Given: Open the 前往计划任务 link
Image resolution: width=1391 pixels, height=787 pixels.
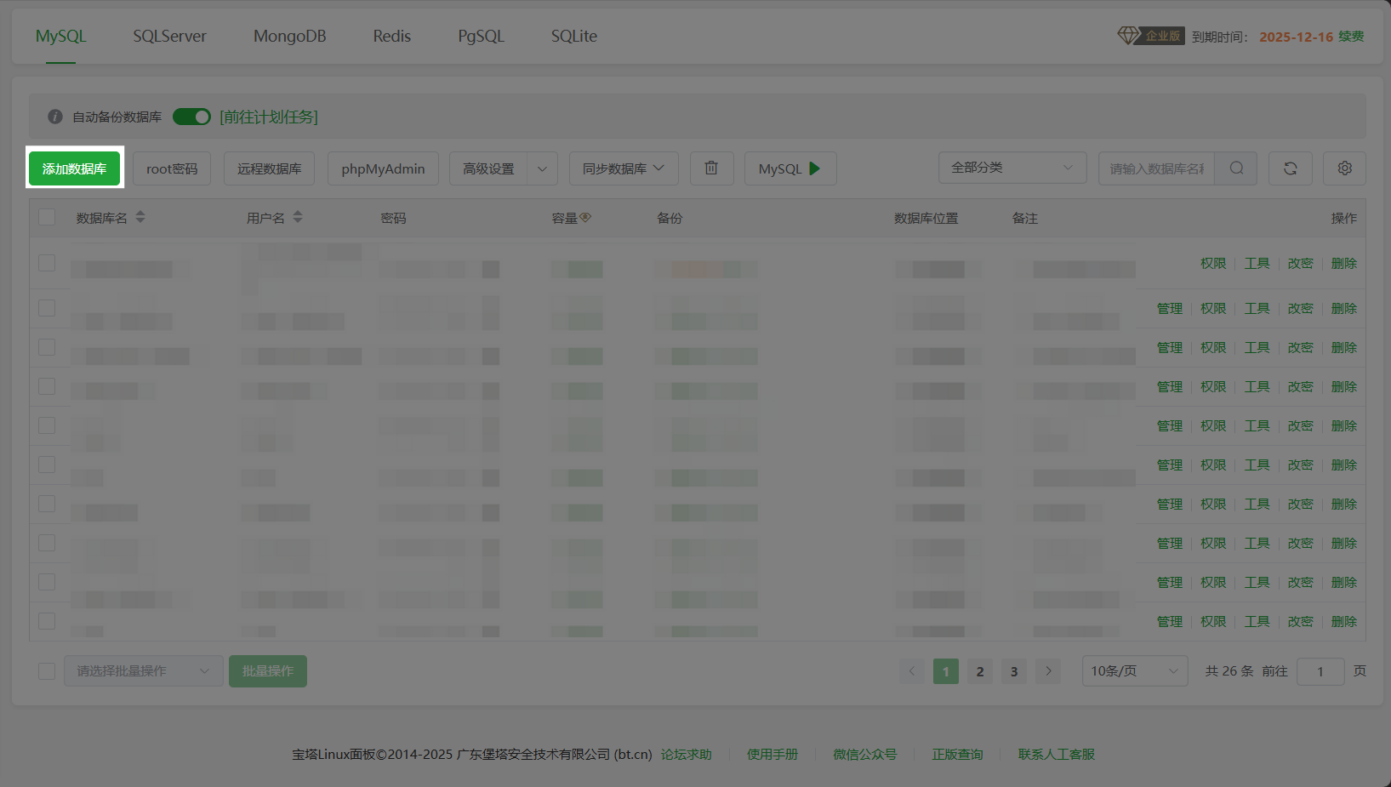Looking at the screenshot, I should (269, 117).
